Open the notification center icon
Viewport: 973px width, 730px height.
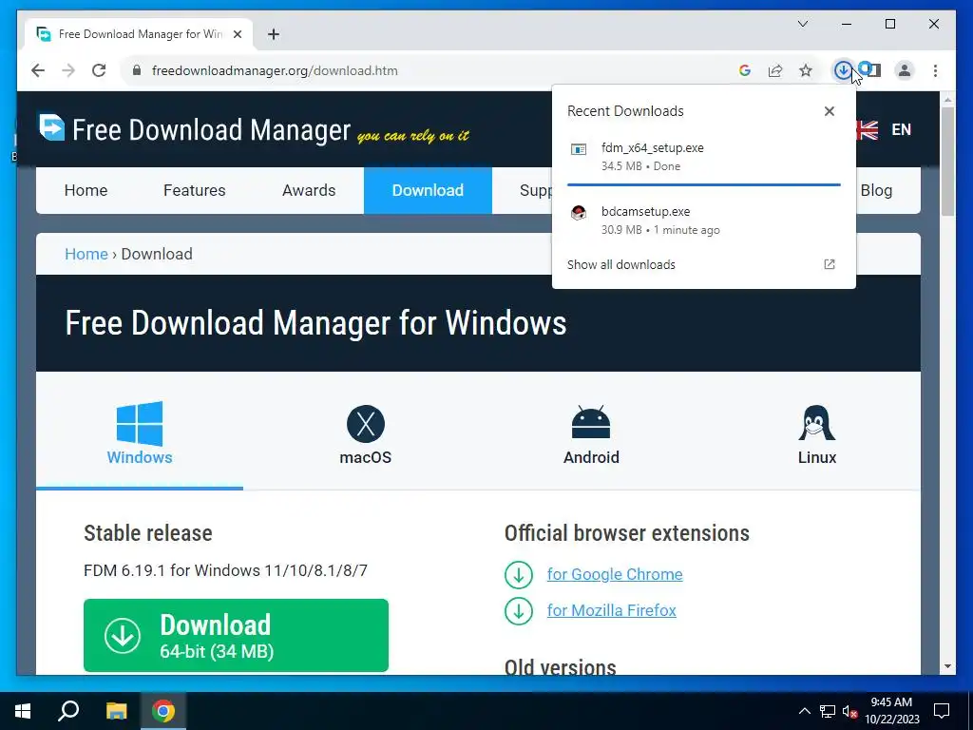[942, 711]
